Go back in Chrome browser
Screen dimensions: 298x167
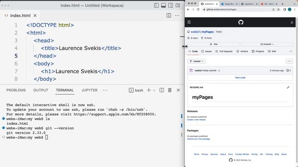coord(188,9)
